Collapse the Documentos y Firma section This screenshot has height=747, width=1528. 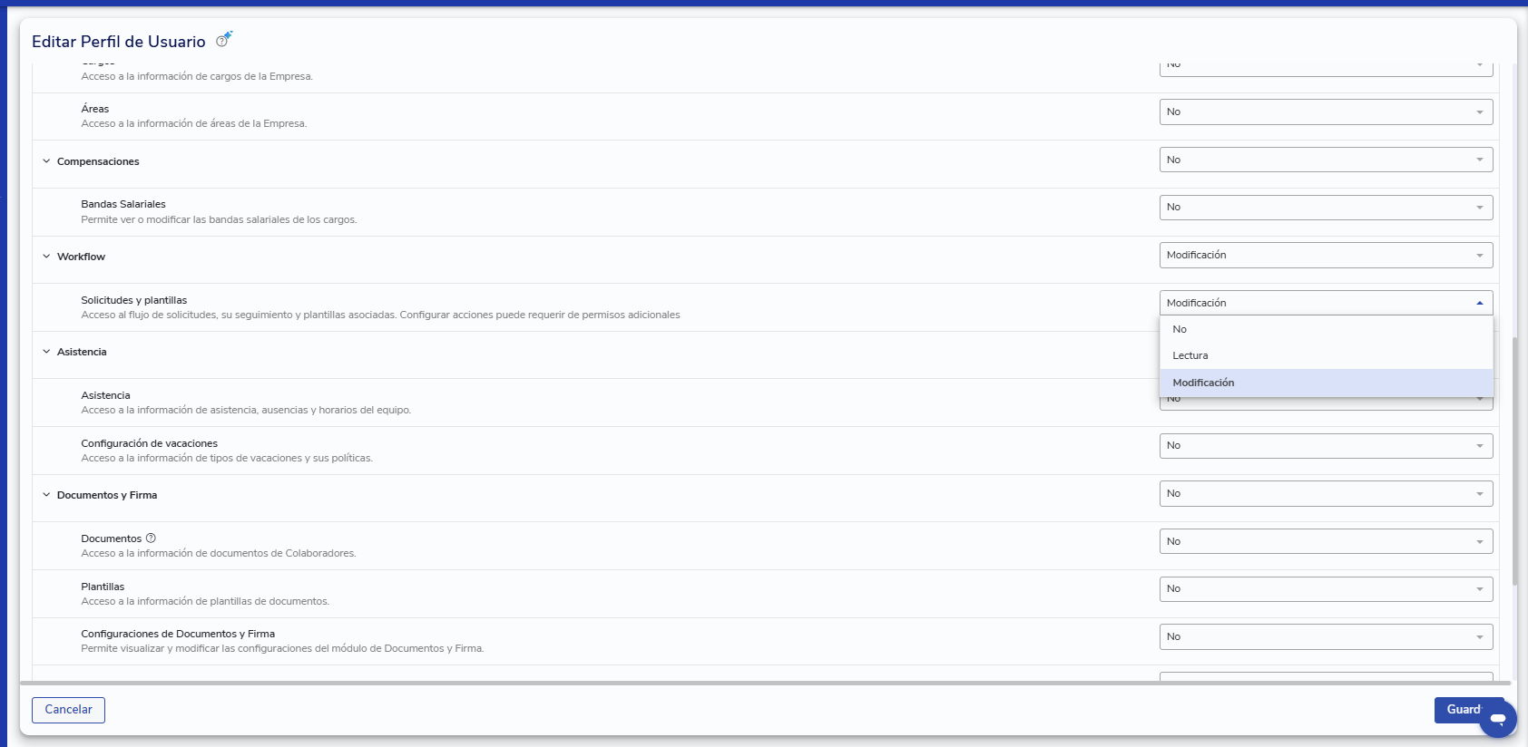point(46,495)
